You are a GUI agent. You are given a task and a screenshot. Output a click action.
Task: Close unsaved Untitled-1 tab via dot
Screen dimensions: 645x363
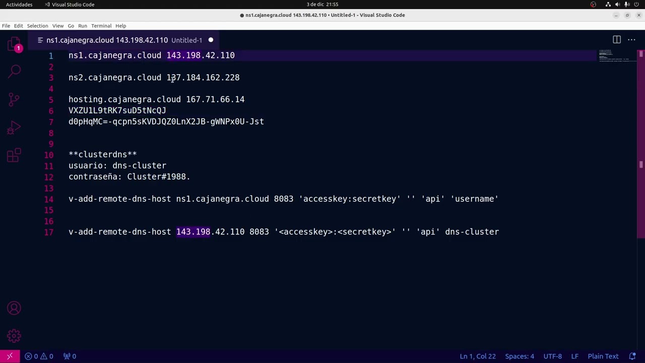click(211, 40)
